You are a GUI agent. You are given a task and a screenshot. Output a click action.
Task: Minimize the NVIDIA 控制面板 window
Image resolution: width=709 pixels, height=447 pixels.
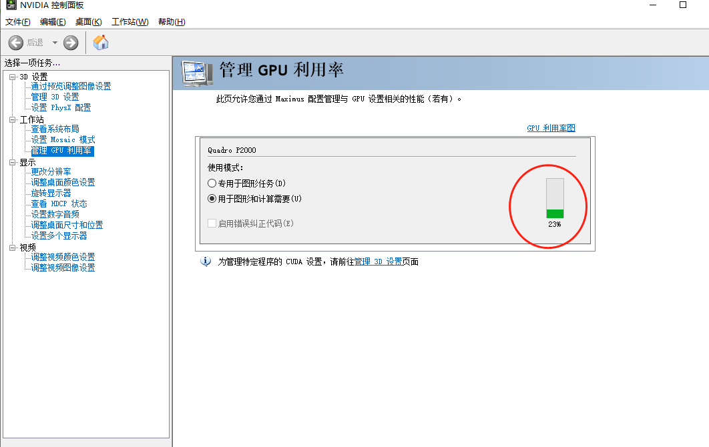(653, 5)
